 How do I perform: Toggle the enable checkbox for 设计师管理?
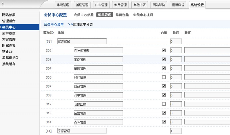[x=164, y=50]
